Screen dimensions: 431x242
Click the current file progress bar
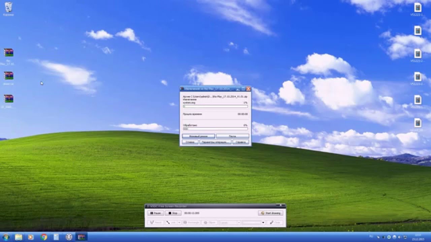215,107
